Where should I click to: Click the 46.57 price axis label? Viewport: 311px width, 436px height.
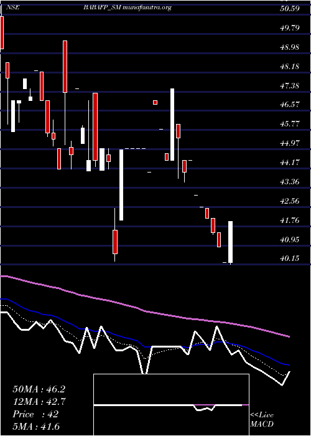tap(290, 105)
